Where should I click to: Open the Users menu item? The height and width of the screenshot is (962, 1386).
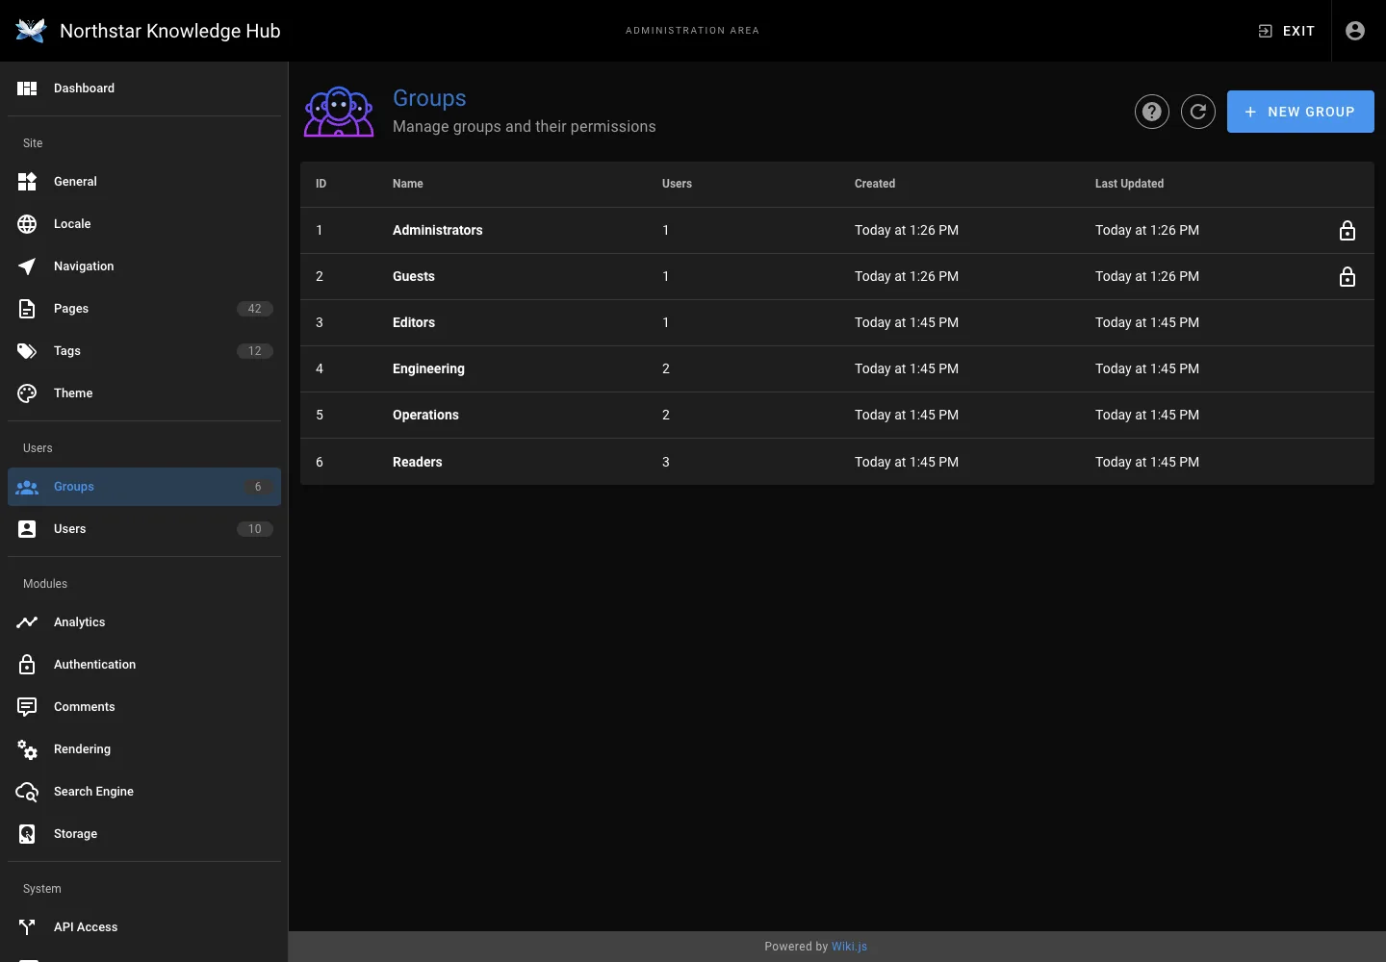tap(144, 529)
